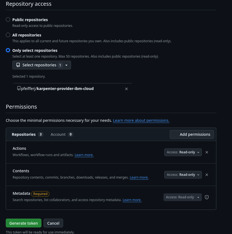Screen dimensions: 232x234
Task: Remove the Contents permission
Action: pyautogui.click(x=207, y=175)
